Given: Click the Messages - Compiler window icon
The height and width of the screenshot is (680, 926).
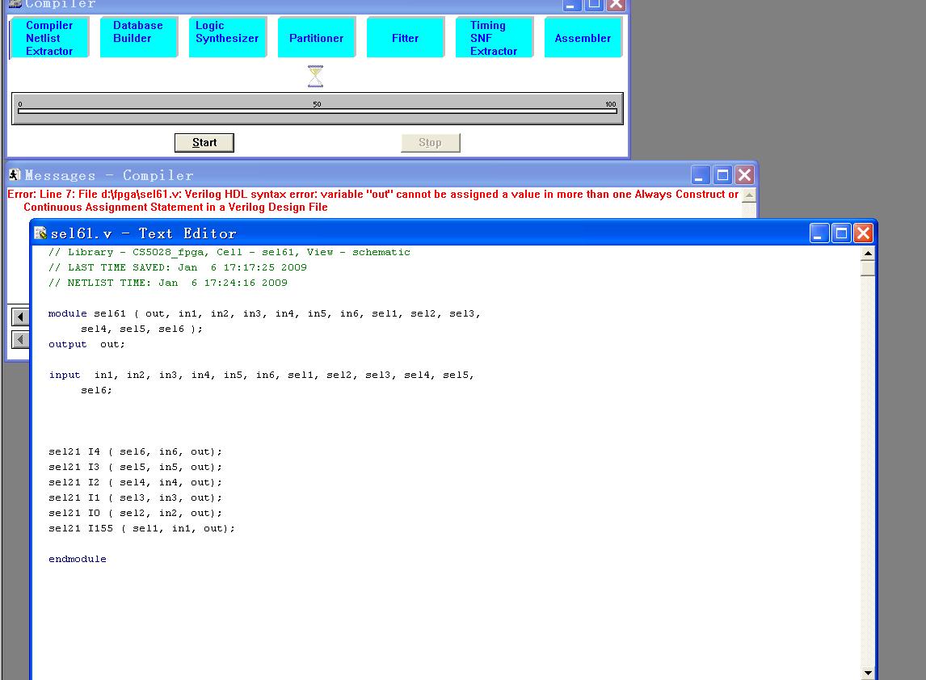Looking at the screenshot, I should tap(15, 174).
